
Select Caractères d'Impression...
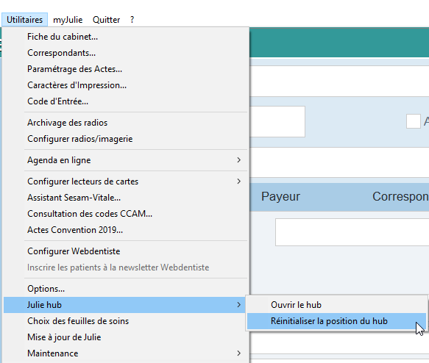click(x=126, y=85)
